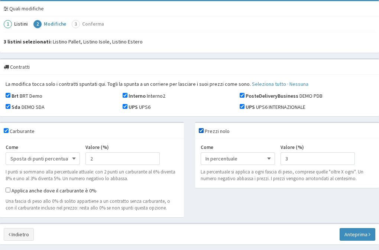Uncheck the Interno Interno2 contract
Viewport: 379px width, 250px height.
[125, 95]
